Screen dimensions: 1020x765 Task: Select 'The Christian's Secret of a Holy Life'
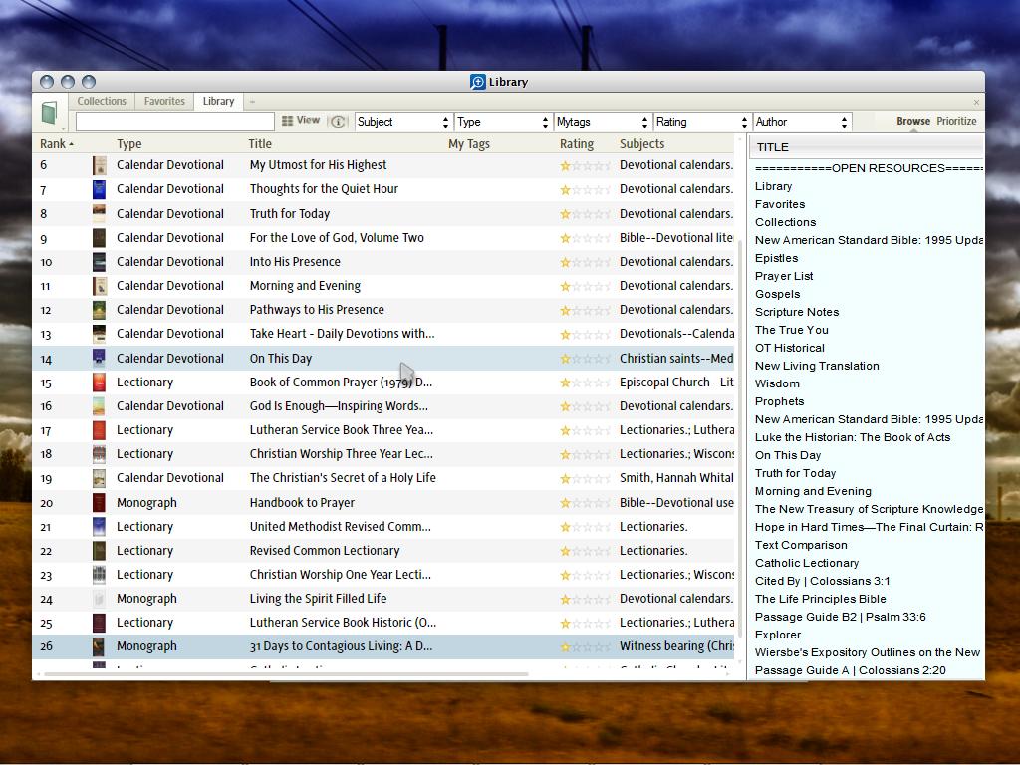coord(343,478)
